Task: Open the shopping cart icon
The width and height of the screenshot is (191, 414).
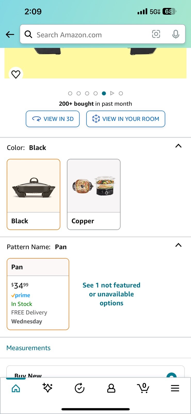Action: click(x=143, y=388)
